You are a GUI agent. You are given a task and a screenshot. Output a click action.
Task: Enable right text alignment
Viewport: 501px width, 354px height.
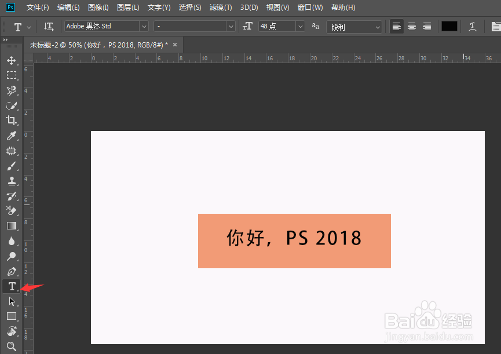tap(427, 26)
